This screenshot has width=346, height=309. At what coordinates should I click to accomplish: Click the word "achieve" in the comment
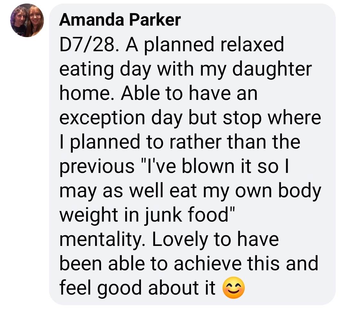208,264
